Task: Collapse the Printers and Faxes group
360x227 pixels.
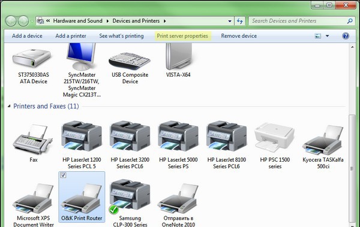Action: point(9,106)
